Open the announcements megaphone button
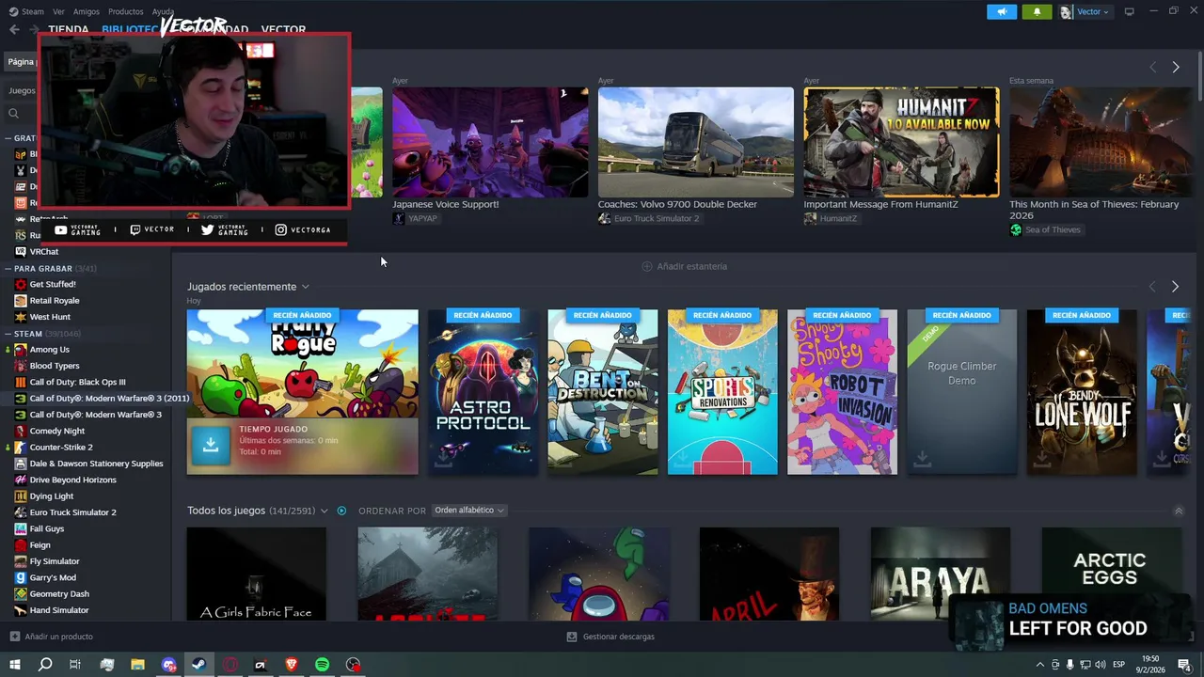 1002,11
